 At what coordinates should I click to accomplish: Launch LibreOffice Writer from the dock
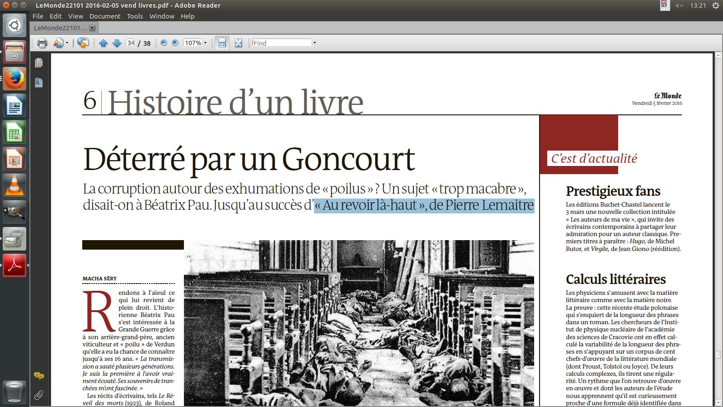tap(14, 105)
